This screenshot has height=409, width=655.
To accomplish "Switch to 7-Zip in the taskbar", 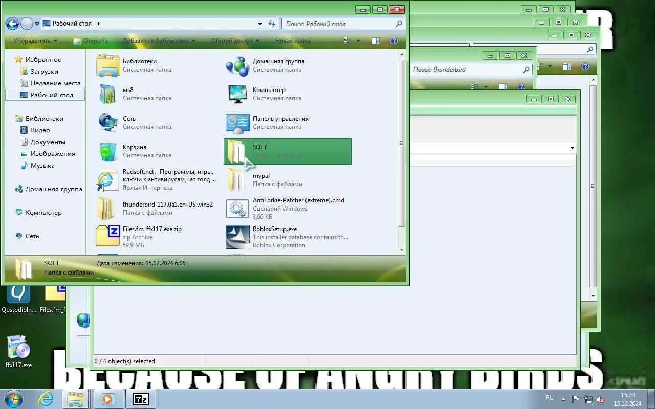I will coord(141,399).
